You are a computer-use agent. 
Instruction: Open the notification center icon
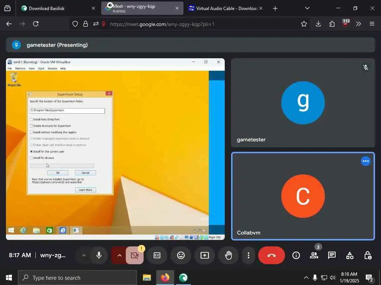tap(369, 278)
